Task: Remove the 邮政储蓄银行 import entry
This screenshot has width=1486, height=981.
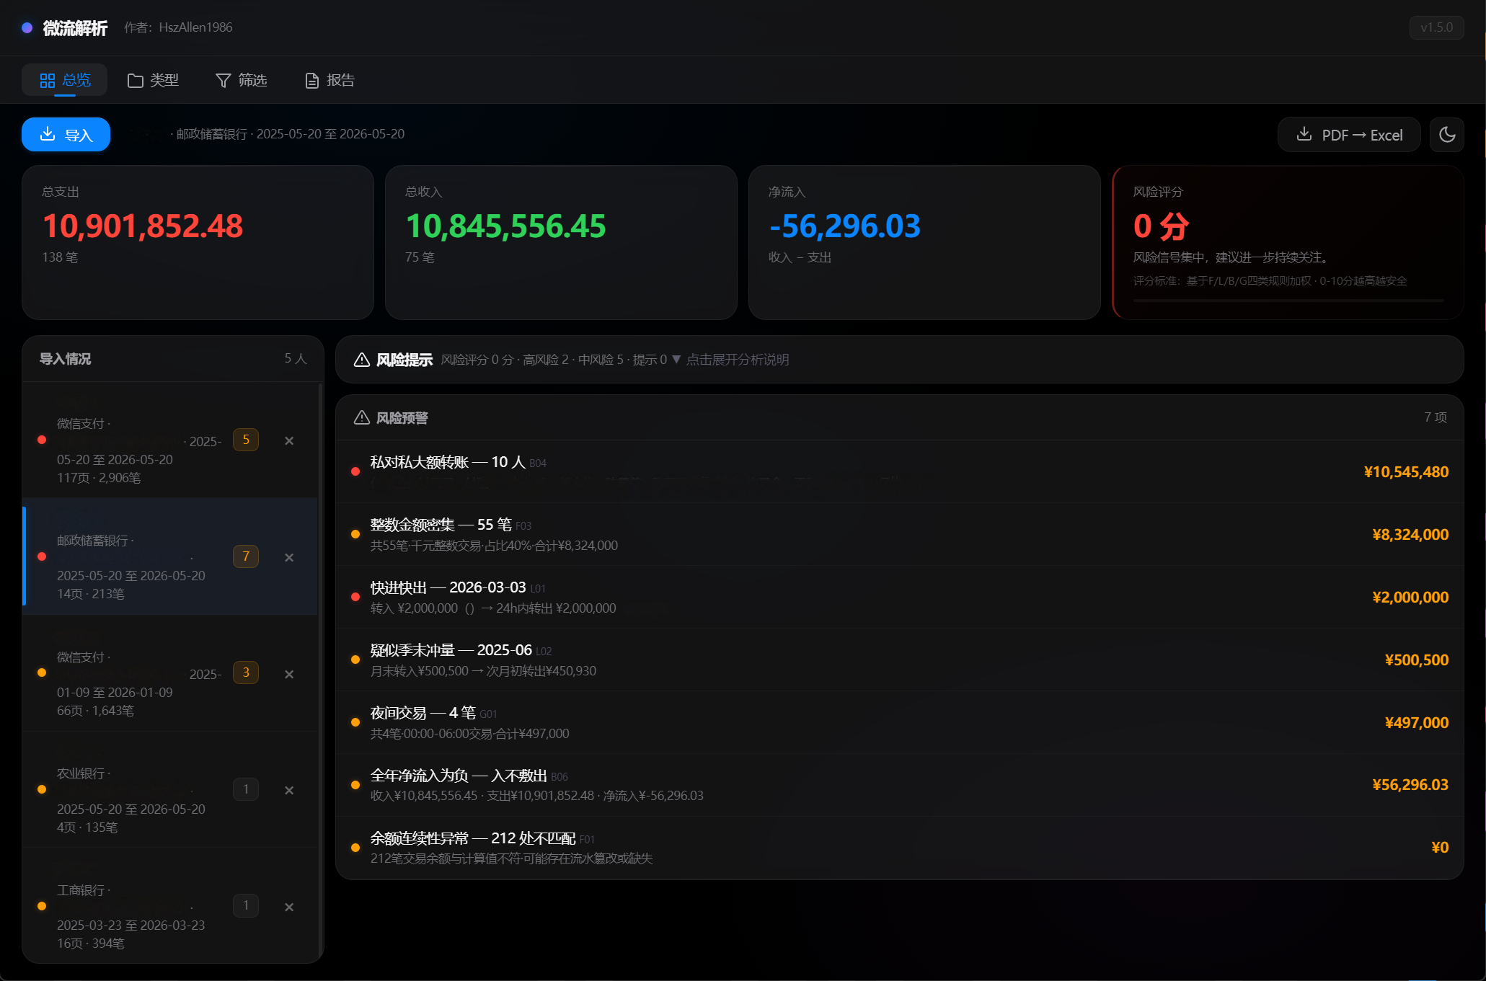Action: click(289, 557)
